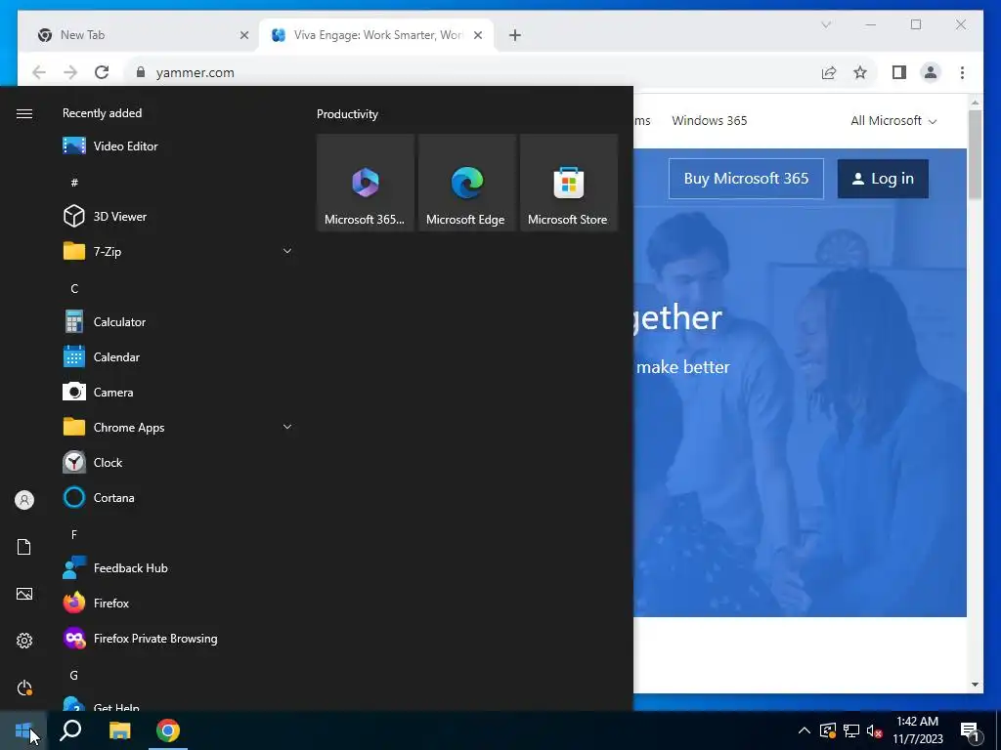Click the Share this page icon in Chrome
The height and width of the screenshot is (750, 1001).
click(829, 72)
